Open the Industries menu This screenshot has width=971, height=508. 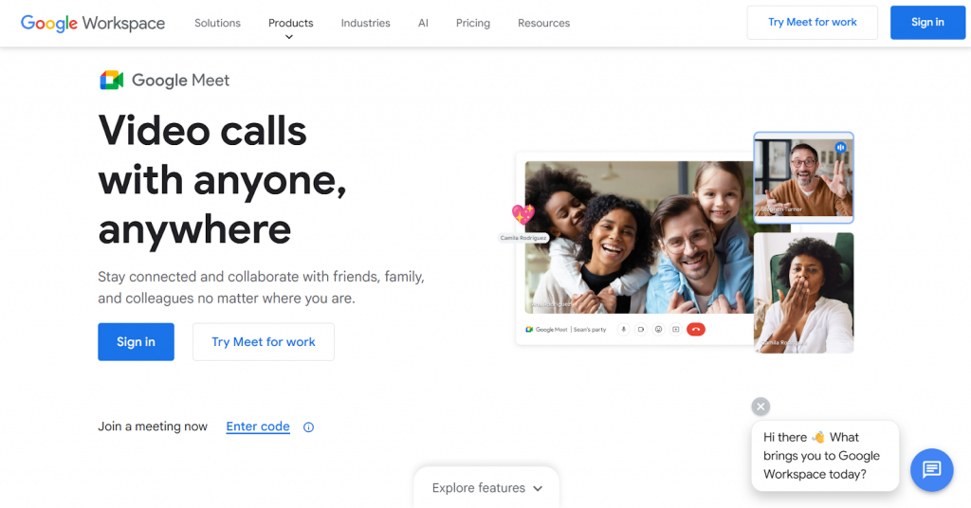pos(365,23)
